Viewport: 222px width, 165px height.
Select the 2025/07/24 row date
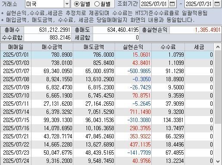[16, 161]
